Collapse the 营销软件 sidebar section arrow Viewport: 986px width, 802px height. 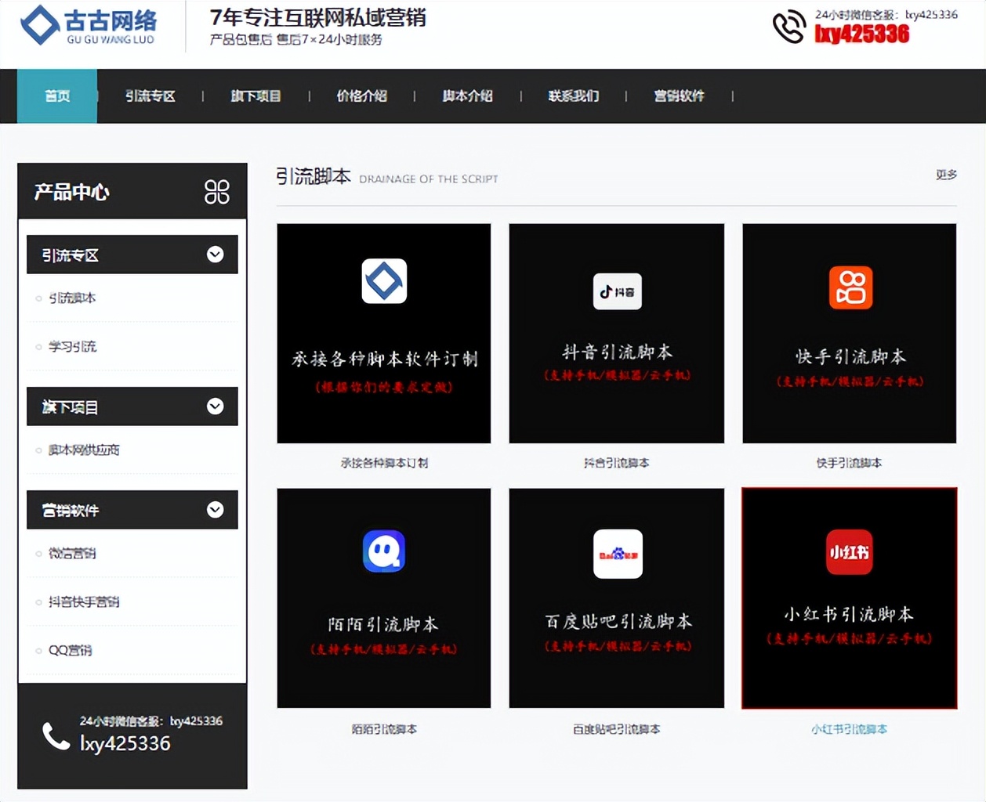click(215, 510)
